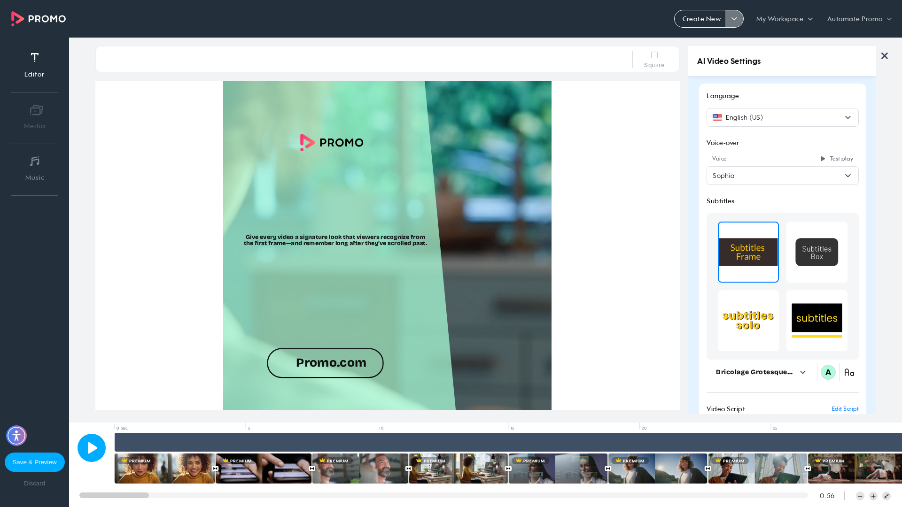This screenshot has height=507, width=902.
Task: Click the 10 second timeline marker
Action: pyautogui.click(x=381, y=428)
